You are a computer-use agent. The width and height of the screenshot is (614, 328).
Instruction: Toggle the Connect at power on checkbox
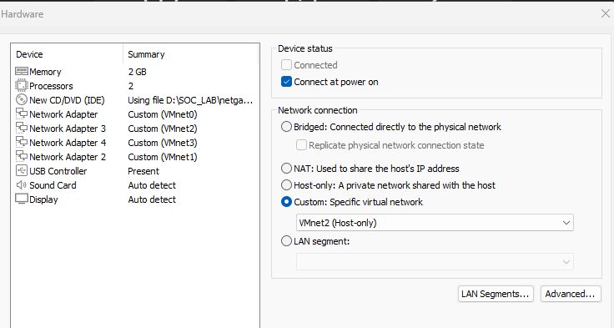(x=286, y=82)
